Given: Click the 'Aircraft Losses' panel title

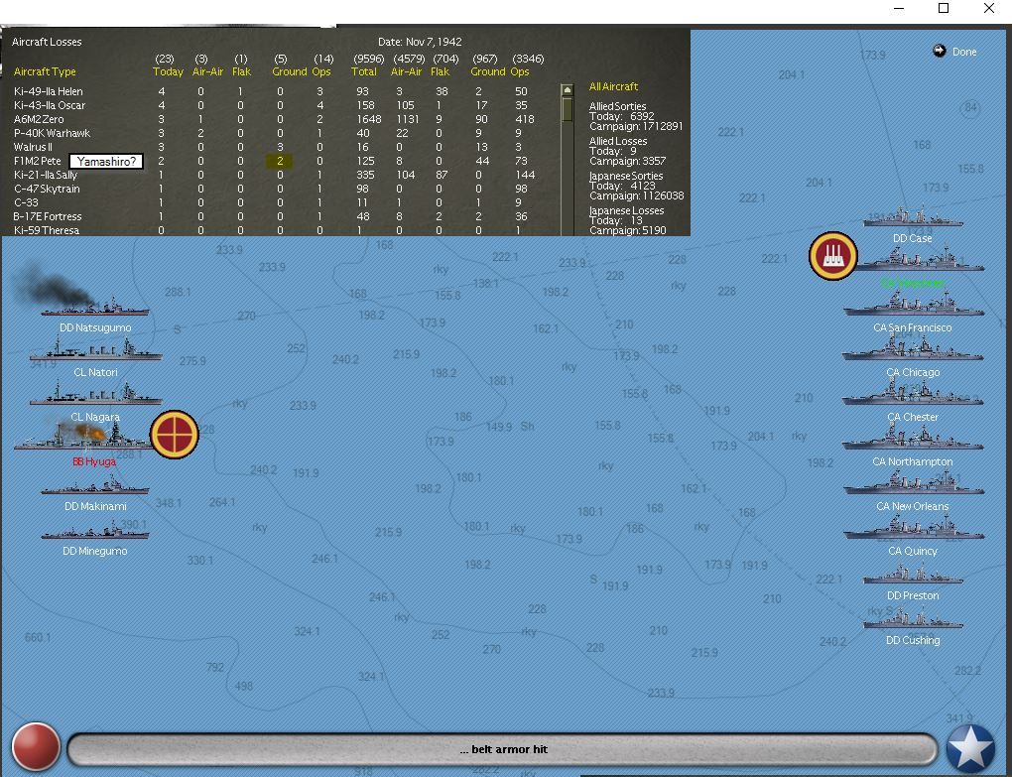Looking at the screenshot, I should [x=47, y=42].
